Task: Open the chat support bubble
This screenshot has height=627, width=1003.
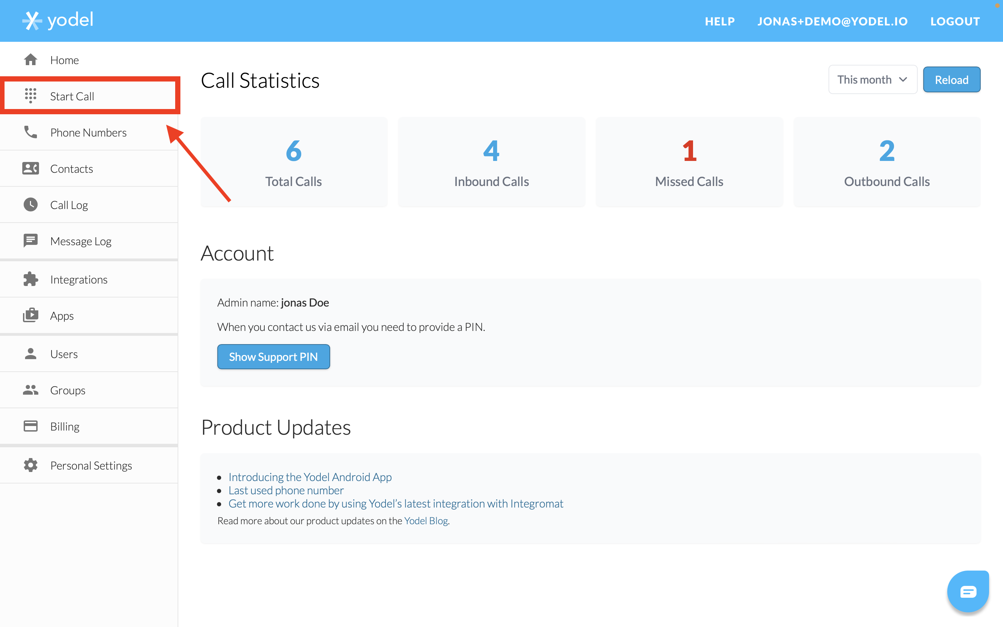Action: tap(968, 591)
